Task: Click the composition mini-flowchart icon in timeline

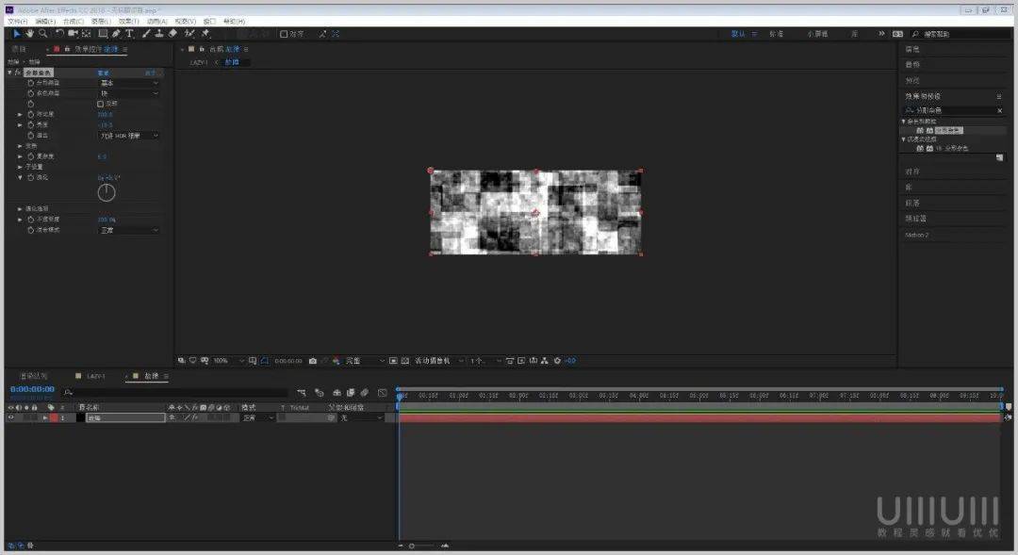Action: 302,393
